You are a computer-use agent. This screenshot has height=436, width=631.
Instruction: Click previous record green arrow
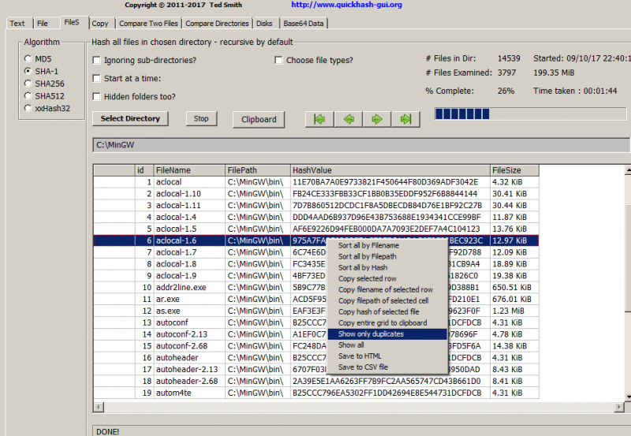[x=348, y=119]
